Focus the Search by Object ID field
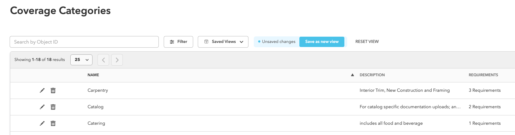The width and height of the screenshot is (515, 135). click(x=84, y=42)
